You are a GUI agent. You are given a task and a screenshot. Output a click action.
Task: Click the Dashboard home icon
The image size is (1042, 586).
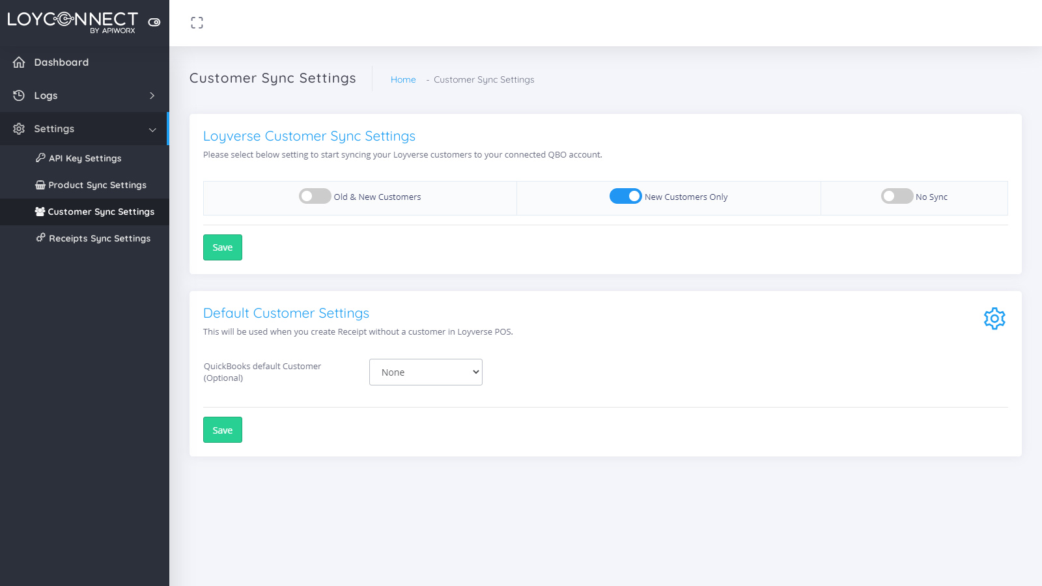(x=19, y=63)
